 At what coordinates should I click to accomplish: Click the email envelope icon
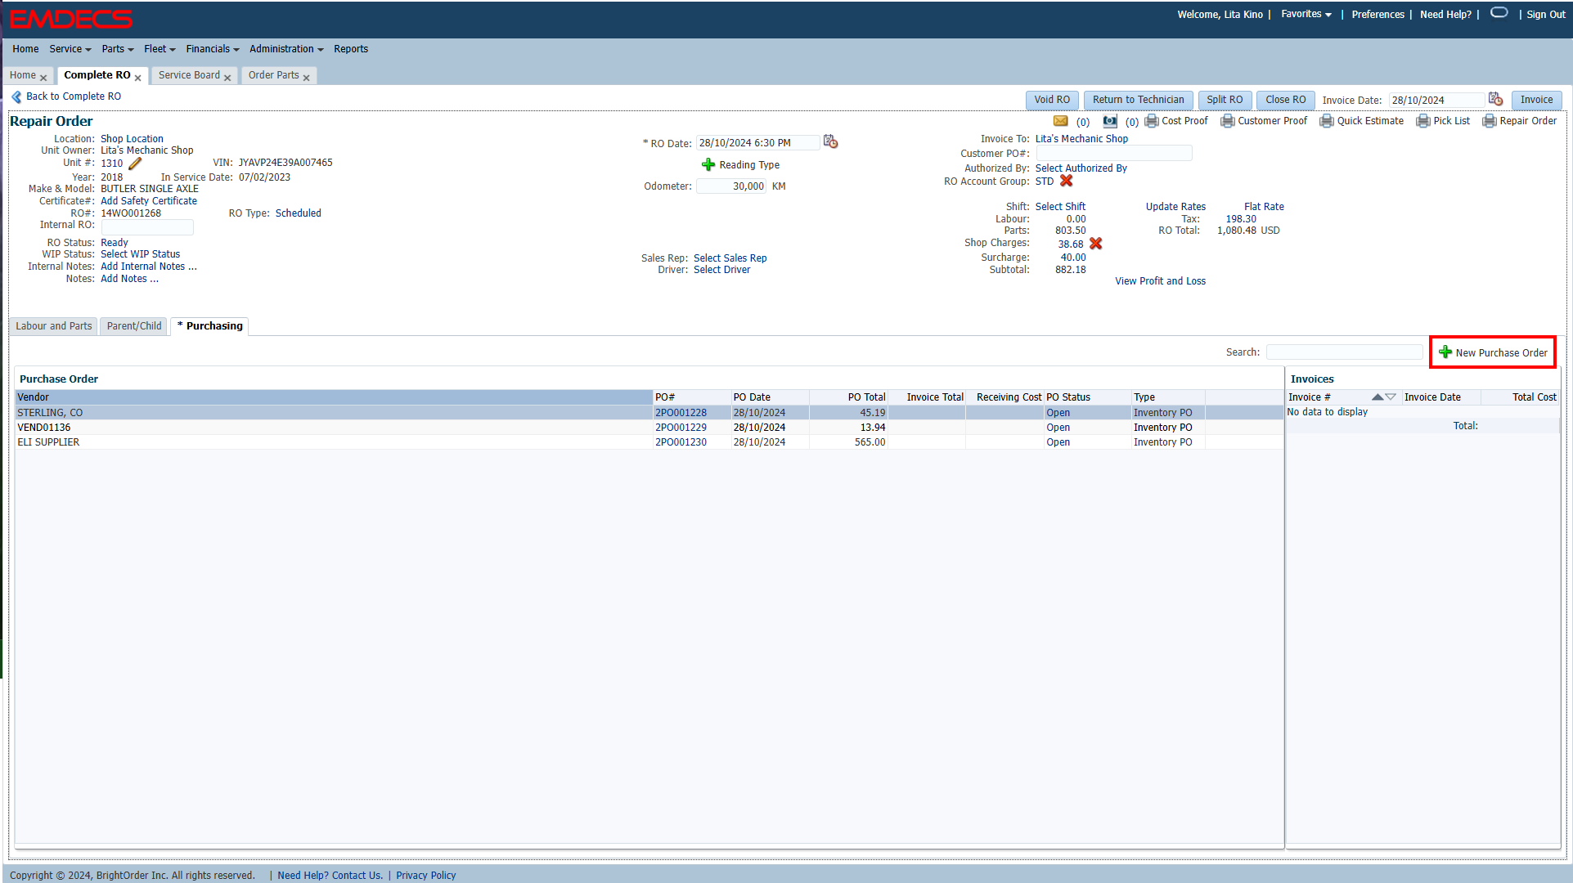pyautogui.click(x=1060, y=121)
